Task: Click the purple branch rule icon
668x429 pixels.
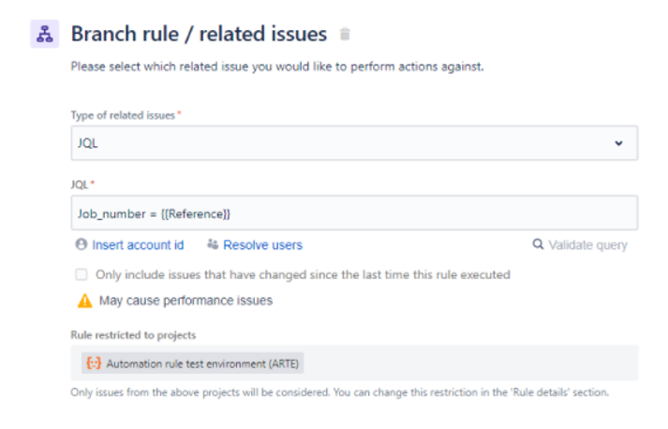Action: 45,34
